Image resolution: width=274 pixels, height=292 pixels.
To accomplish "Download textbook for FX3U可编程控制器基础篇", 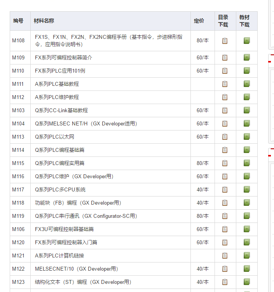I will pyautogui.click(x=246, y=229).
